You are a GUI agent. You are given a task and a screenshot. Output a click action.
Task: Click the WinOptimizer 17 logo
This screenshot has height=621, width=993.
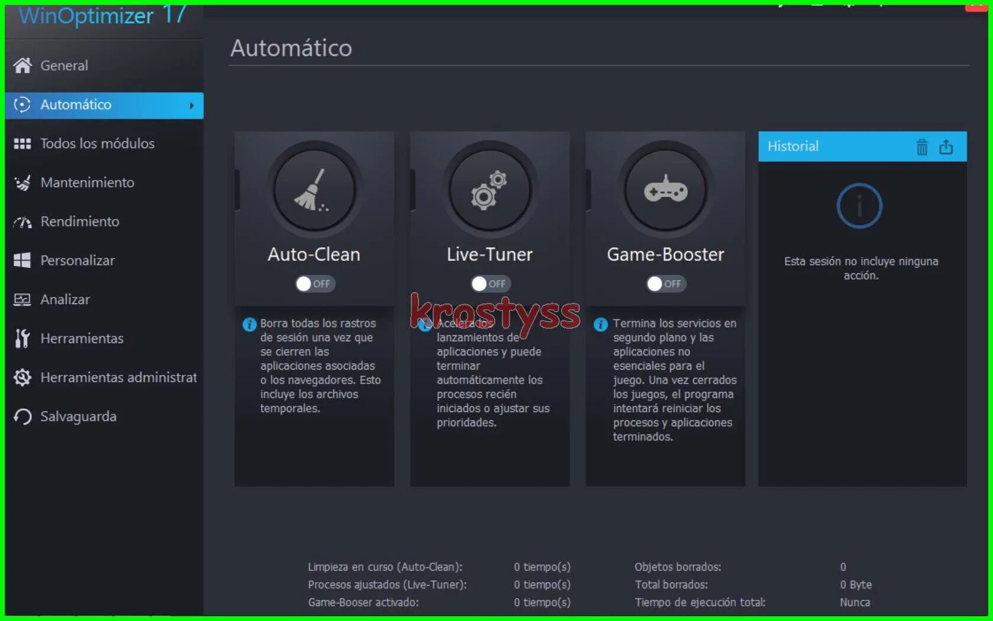click(x=103, y=15)
